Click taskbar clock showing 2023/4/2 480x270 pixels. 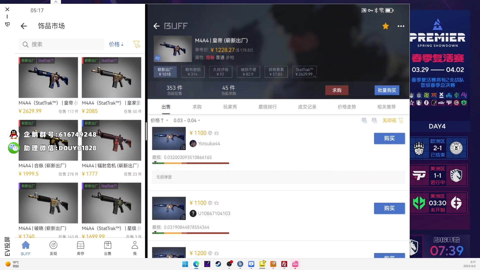pos(469,264)
